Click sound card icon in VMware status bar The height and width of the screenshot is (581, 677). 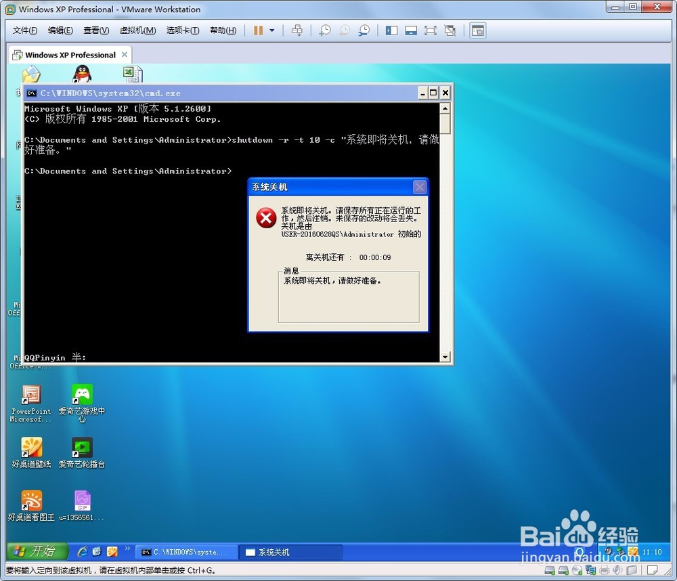click(x=618, y=571)
